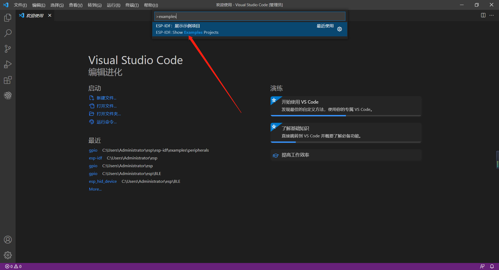The height and width of the screenshot is (270, 499).
Task: Open More Actions ellipsis in editor
Action: [491, 15]
